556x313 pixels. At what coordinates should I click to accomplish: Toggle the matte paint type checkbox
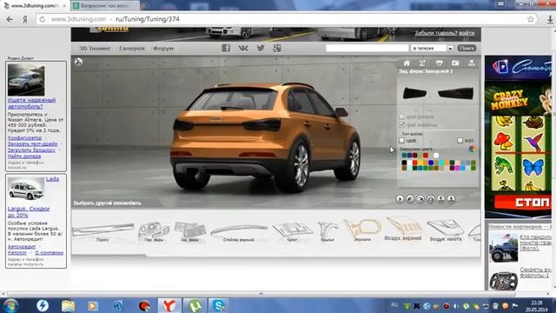click(460, 141)
